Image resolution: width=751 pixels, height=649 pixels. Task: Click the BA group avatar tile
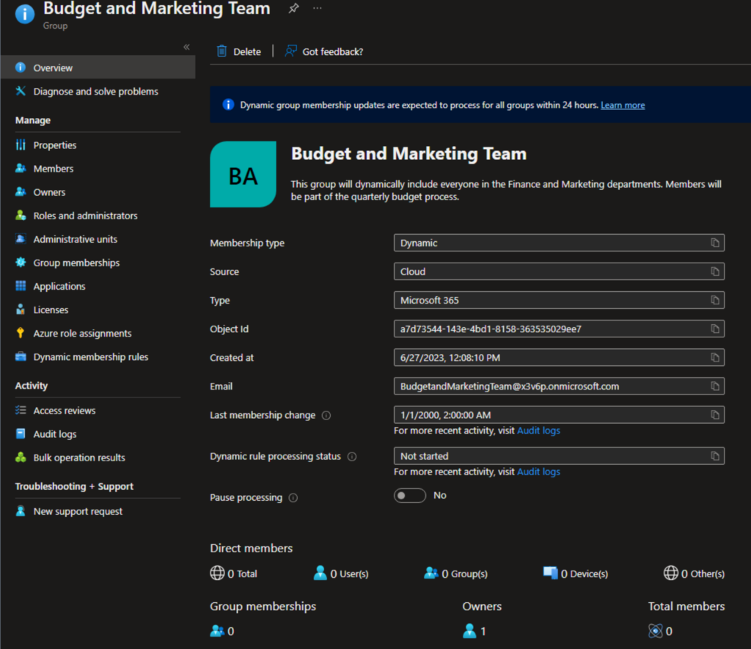point(243,175)
